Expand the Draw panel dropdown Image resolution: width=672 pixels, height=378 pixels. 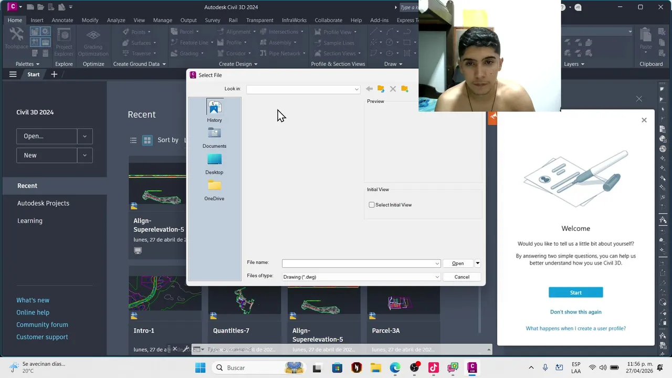pyautogui.click(x=393, y=64)
